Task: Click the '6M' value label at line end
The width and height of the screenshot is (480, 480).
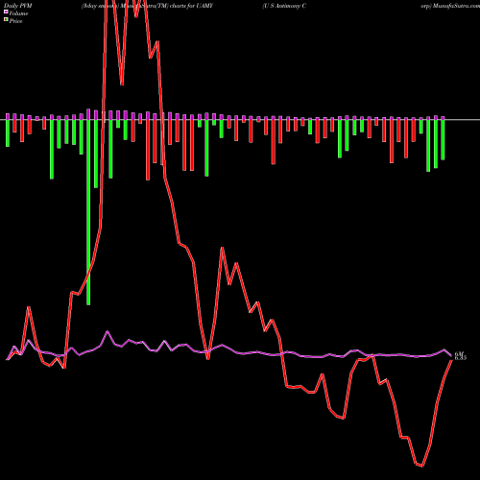Action: (x=459, y=353)
